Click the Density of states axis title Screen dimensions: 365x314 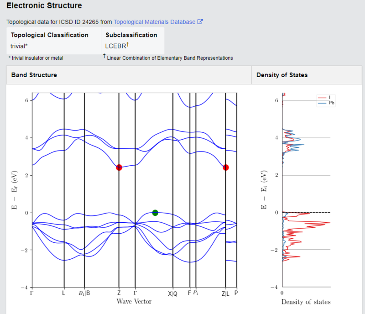[306, 302]
